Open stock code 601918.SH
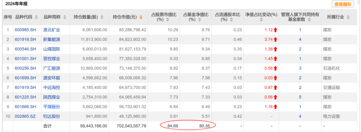 point(25,39)
